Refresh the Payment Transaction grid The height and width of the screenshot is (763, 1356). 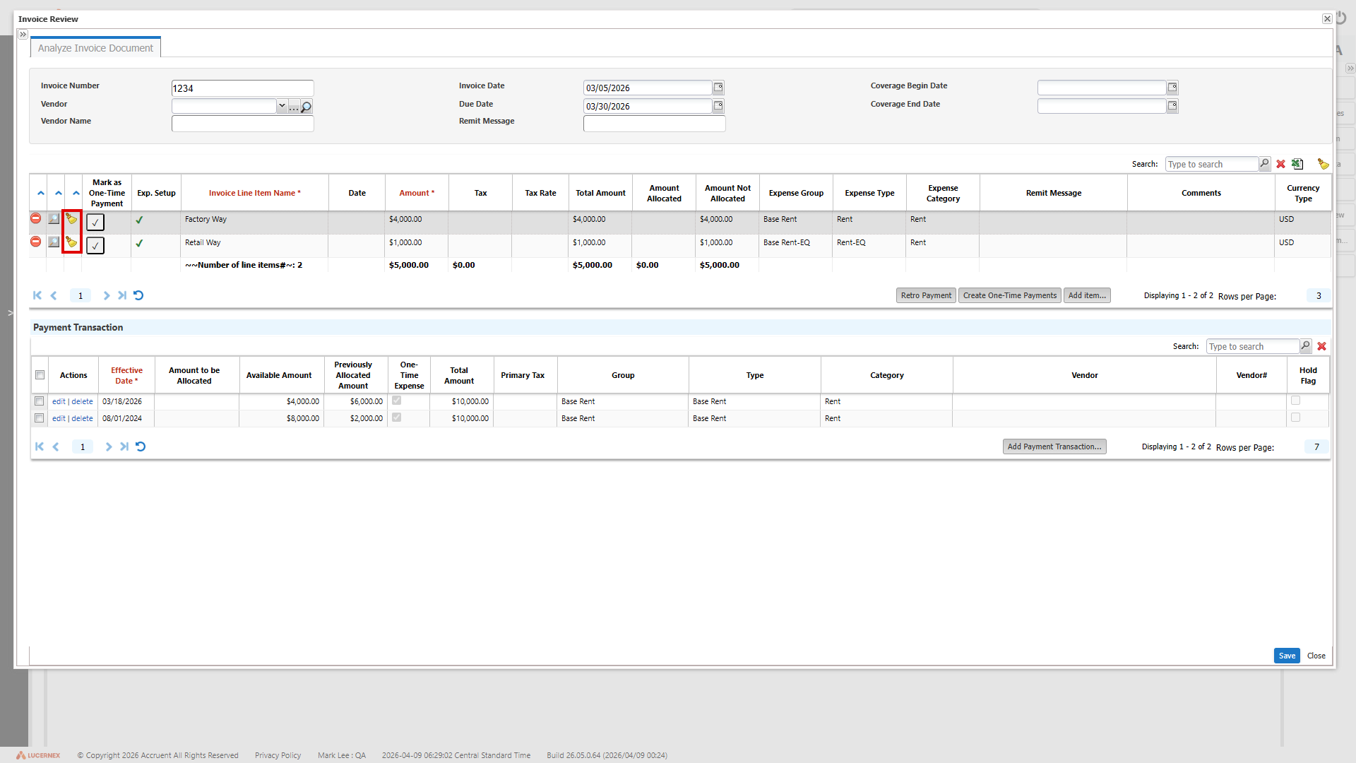click(141, 446)
